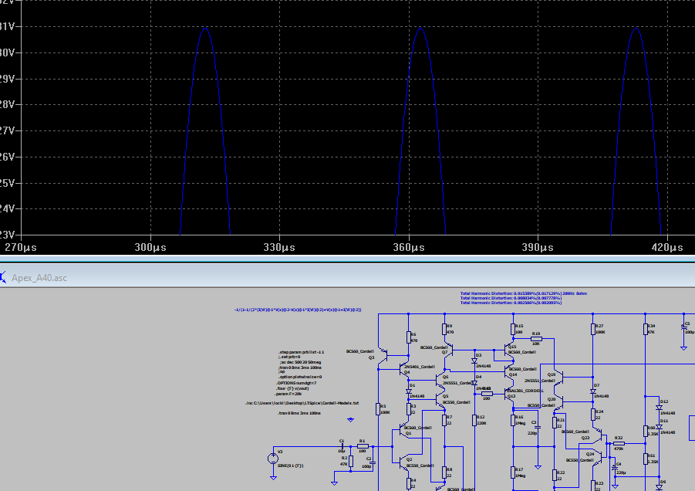The image size is (695, 491).
Task: Select transistor Q4 2N5401_Cordell
Action: pos(403,368)
